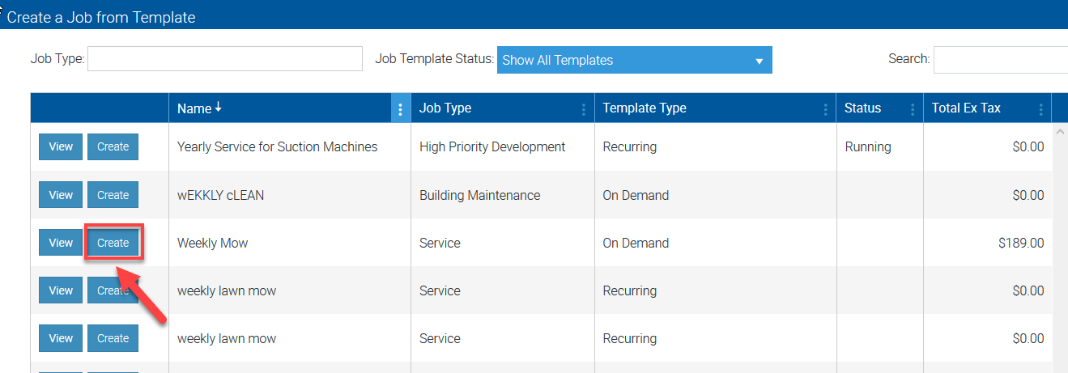View the wEKKLY cLEAN template
Image resolution: width=1068 pixels, height=373 pixels.
pos(61,195)
